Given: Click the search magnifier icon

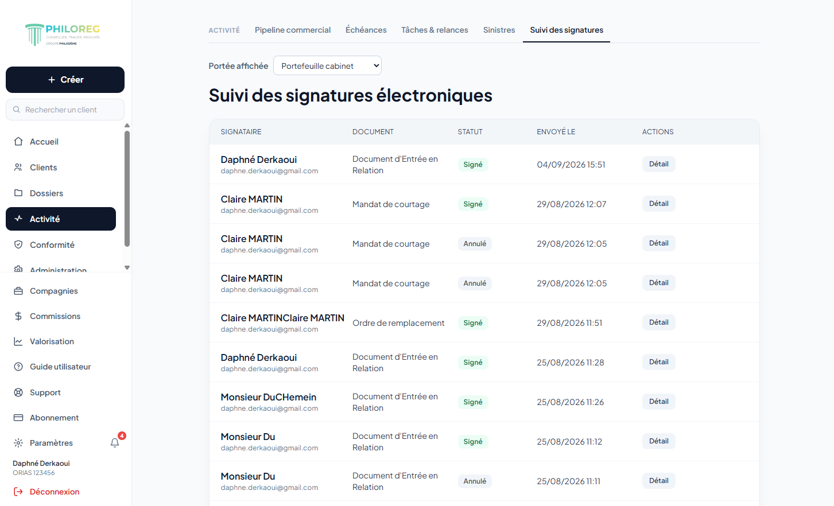Looking at the screenshot, I should pos(17,110).
